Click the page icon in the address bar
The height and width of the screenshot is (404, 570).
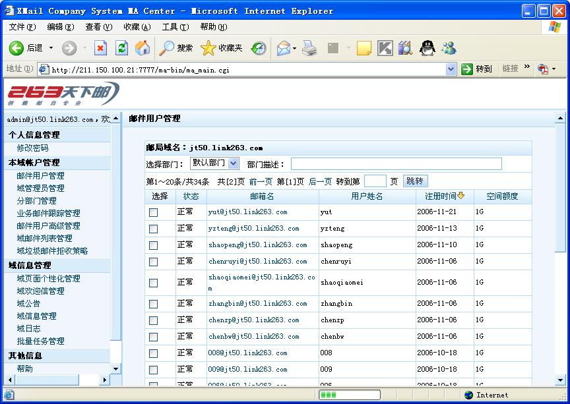[44, 69]
